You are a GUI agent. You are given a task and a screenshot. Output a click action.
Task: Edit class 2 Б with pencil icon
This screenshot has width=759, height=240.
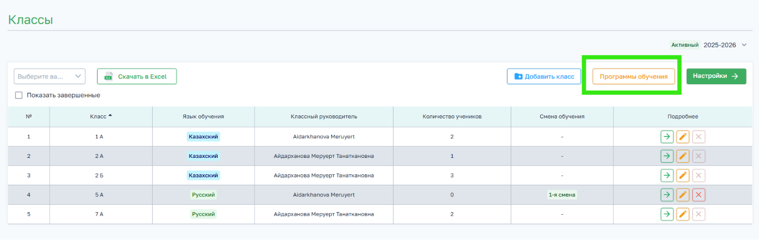(x=683, y=175)
